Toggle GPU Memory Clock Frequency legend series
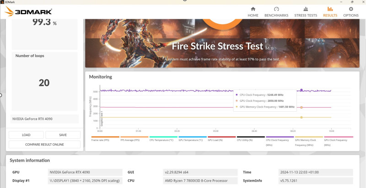Screen dimensions: 366x188 pyautogui.click(x=309, y=141)
